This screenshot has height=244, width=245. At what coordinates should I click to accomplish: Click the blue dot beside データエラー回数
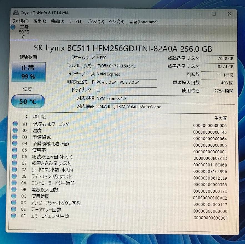[15, 210]
